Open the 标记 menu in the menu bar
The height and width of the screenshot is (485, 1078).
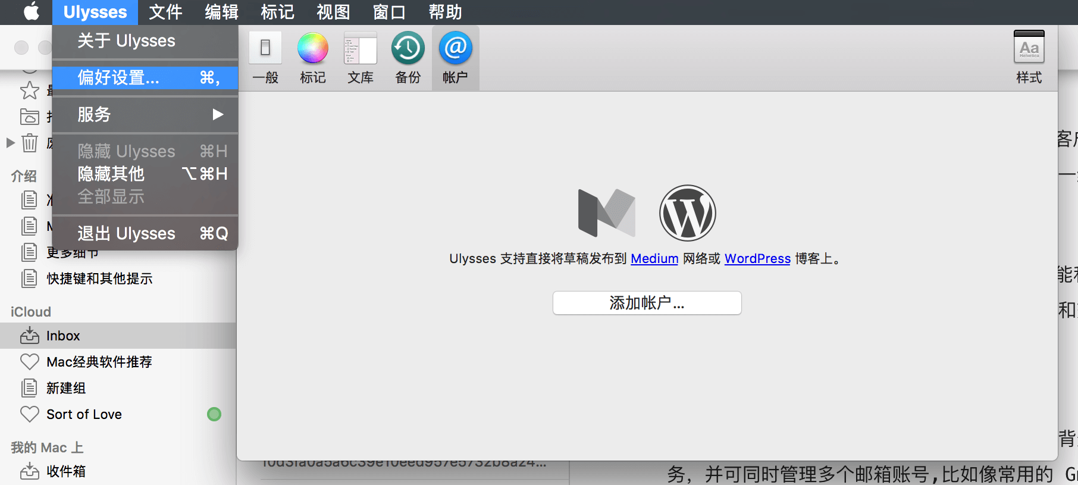[x=277, y=12]
